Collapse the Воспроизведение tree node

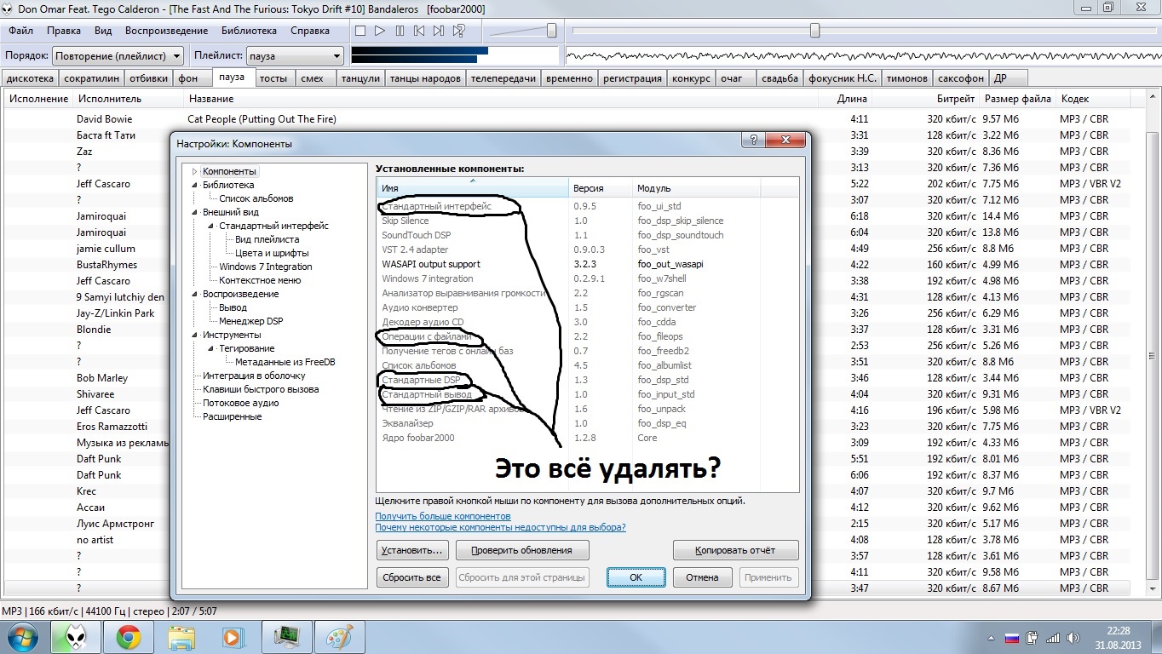click(x=195, y=294)
